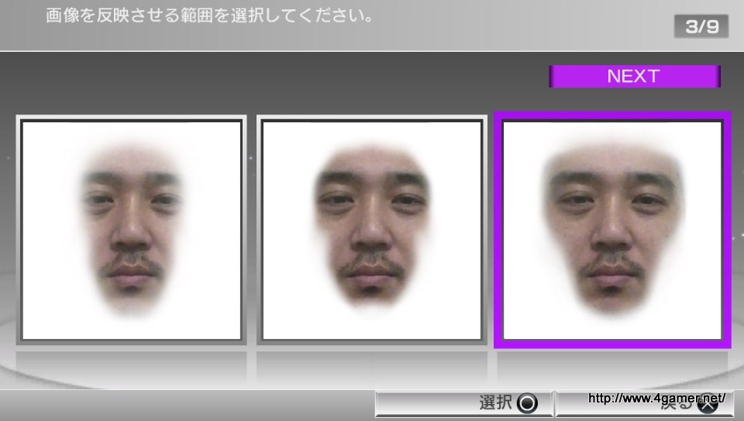Click the chin in the right thumbnail
The height and width of the screenshot is (421, 744).
point(612,298)
